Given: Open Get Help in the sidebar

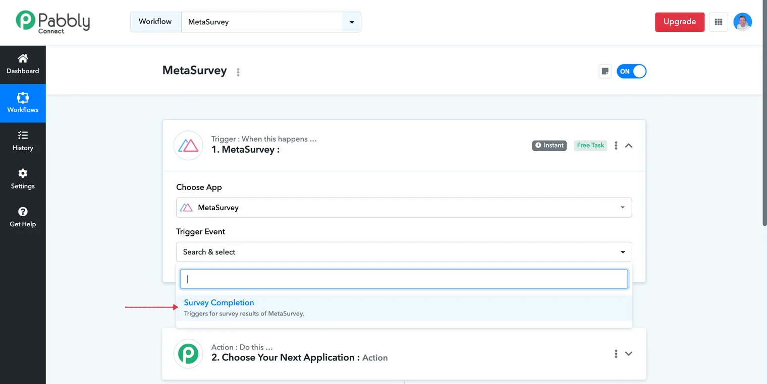Looking at the screenshot, I should (x=23, y=218).
